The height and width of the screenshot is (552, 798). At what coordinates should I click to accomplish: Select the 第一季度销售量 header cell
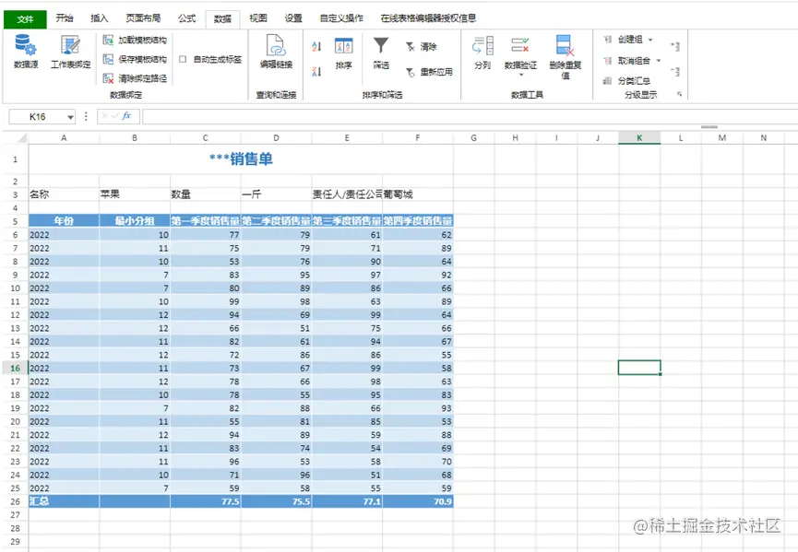[206, 220]
